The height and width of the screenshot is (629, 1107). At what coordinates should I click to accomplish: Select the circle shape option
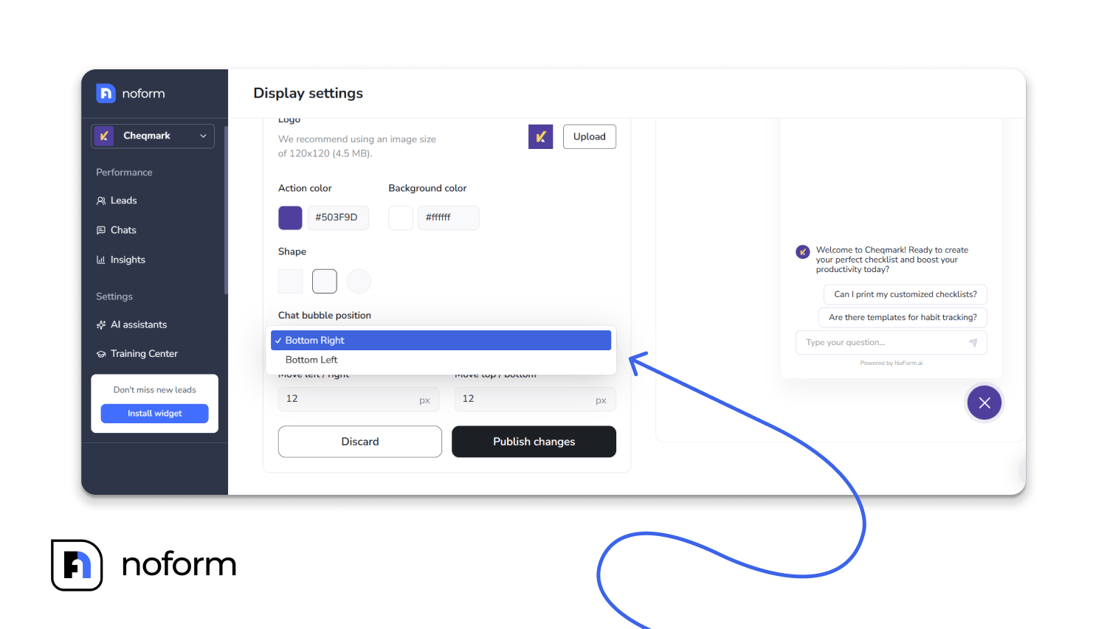(359, 281)
